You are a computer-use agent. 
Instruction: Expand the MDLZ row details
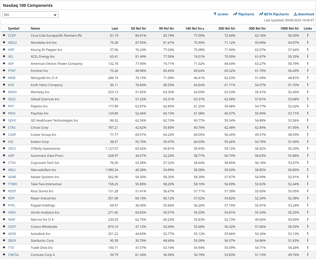click(x=4, y=42)
